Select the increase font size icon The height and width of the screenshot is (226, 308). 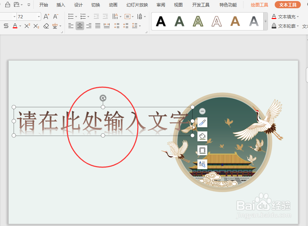pyautogui.click(x=45, y=17)
